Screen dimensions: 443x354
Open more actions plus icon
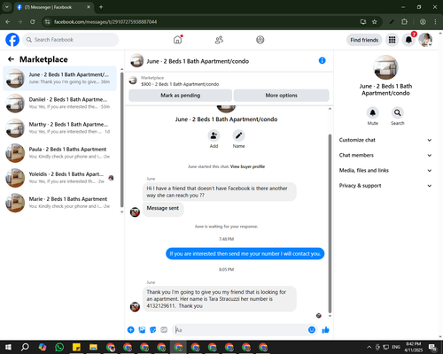[131, 330]
